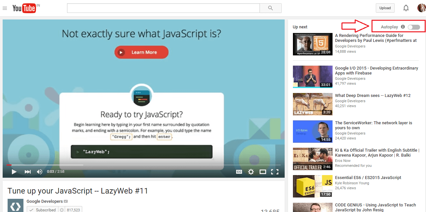Seek the video using the progress bar
This screenshot has height=212, width=426.
(x=144, y=165)
